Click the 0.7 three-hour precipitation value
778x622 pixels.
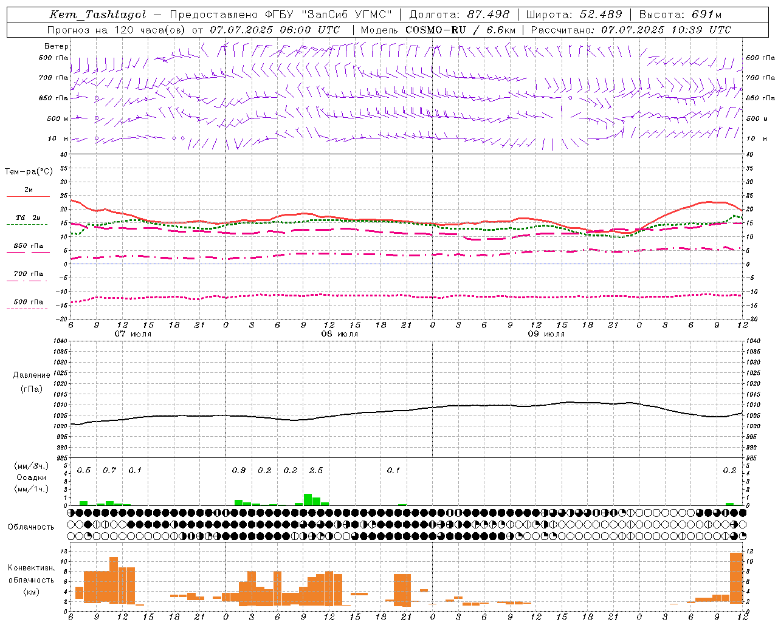(109, 470)
